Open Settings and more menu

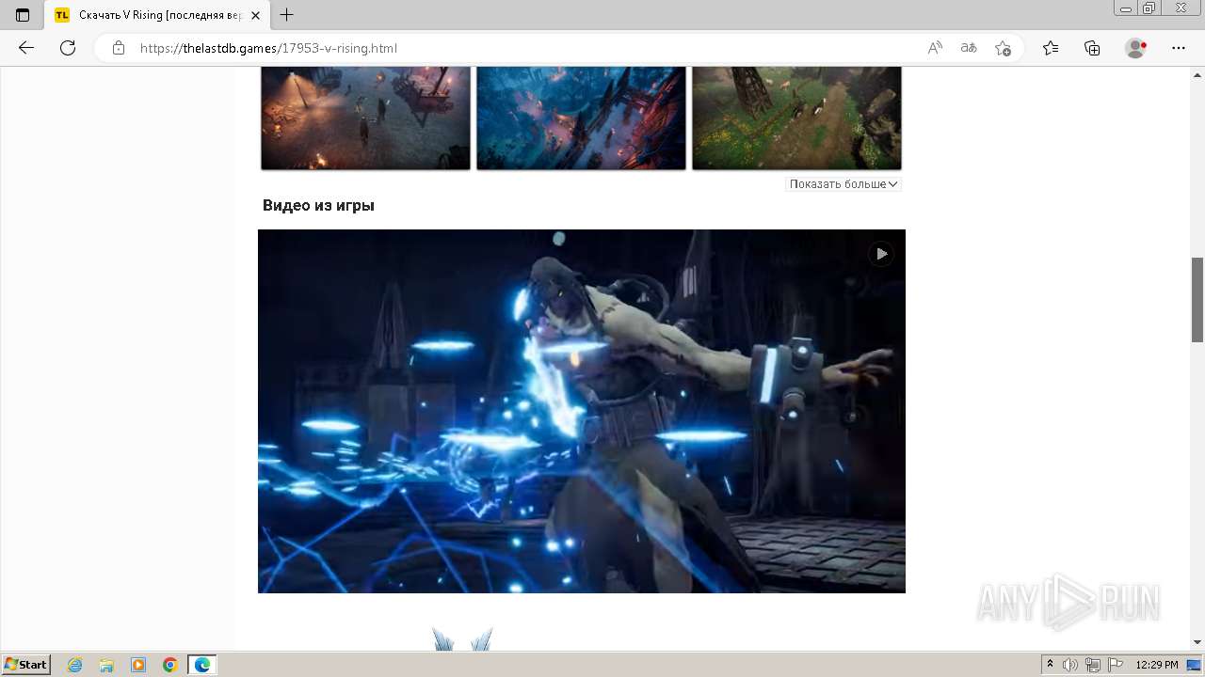pos(1179,48)
